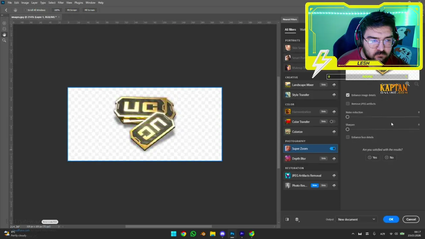The height and width of the screenshot is (239, 425).
Task: Click the preview toggle icon at panel bottom
Action: (x=287, y=219)
